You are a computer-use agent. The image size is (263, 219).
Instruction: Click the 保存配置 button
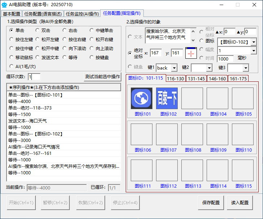pyautogui.click(x=211, y=202)
